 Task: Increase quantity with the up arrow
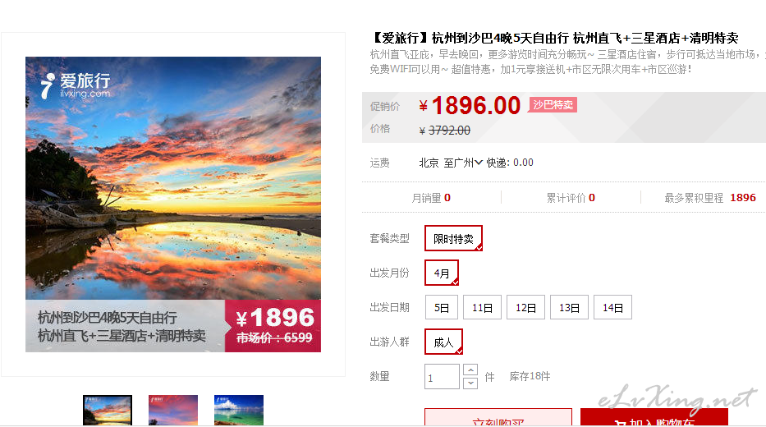point(470,370)
